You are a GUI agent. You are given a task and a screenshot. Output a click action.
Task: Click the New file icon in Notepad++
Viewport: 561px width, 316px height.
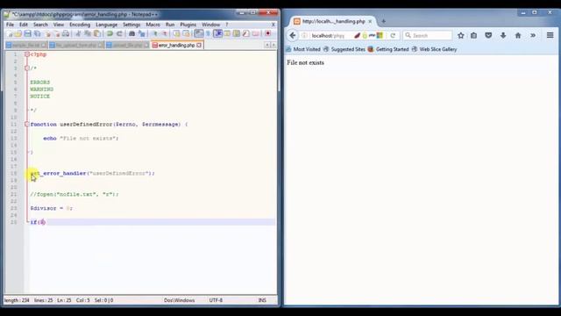[x=10, y=33]
